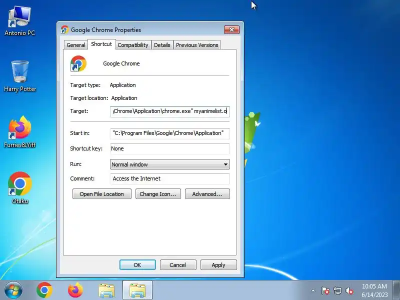Click the Target location label

click(89, 98)
